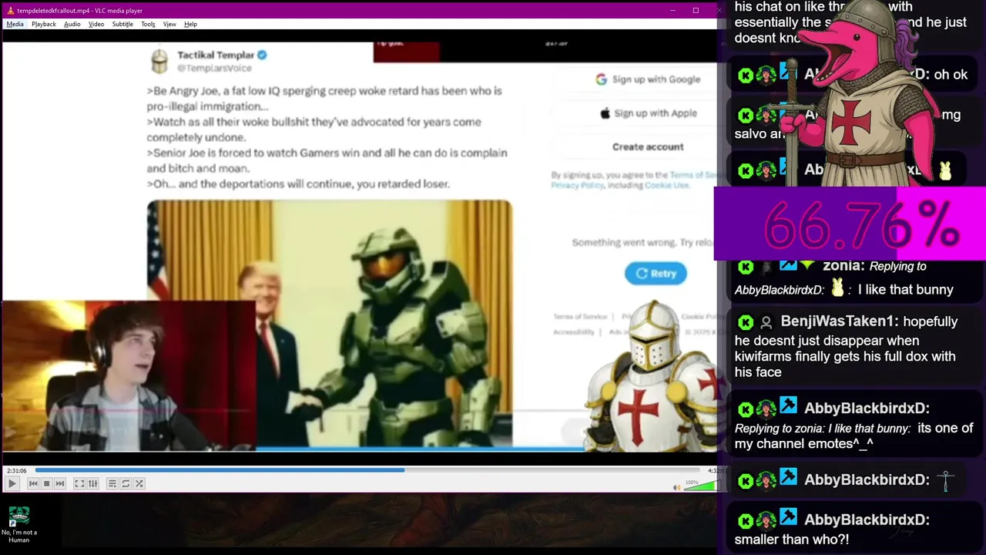Open the Video menu
Screen dimensions: 986x555
(x=96, y=24)
